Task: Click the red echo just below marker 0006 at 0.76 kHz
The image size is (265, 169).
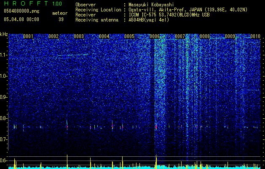Action: [156, 127]
